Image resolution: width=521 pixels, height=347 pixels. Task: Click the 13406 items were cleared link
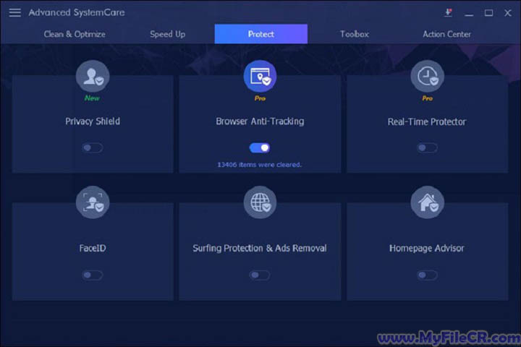260,165
